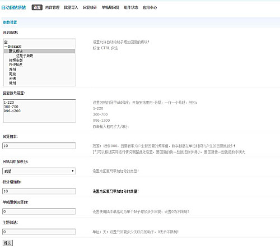280x249 pixels.
Task: Open the 威望 credit type dropdown
Action: pyautogui.click(x=39, y=171)
